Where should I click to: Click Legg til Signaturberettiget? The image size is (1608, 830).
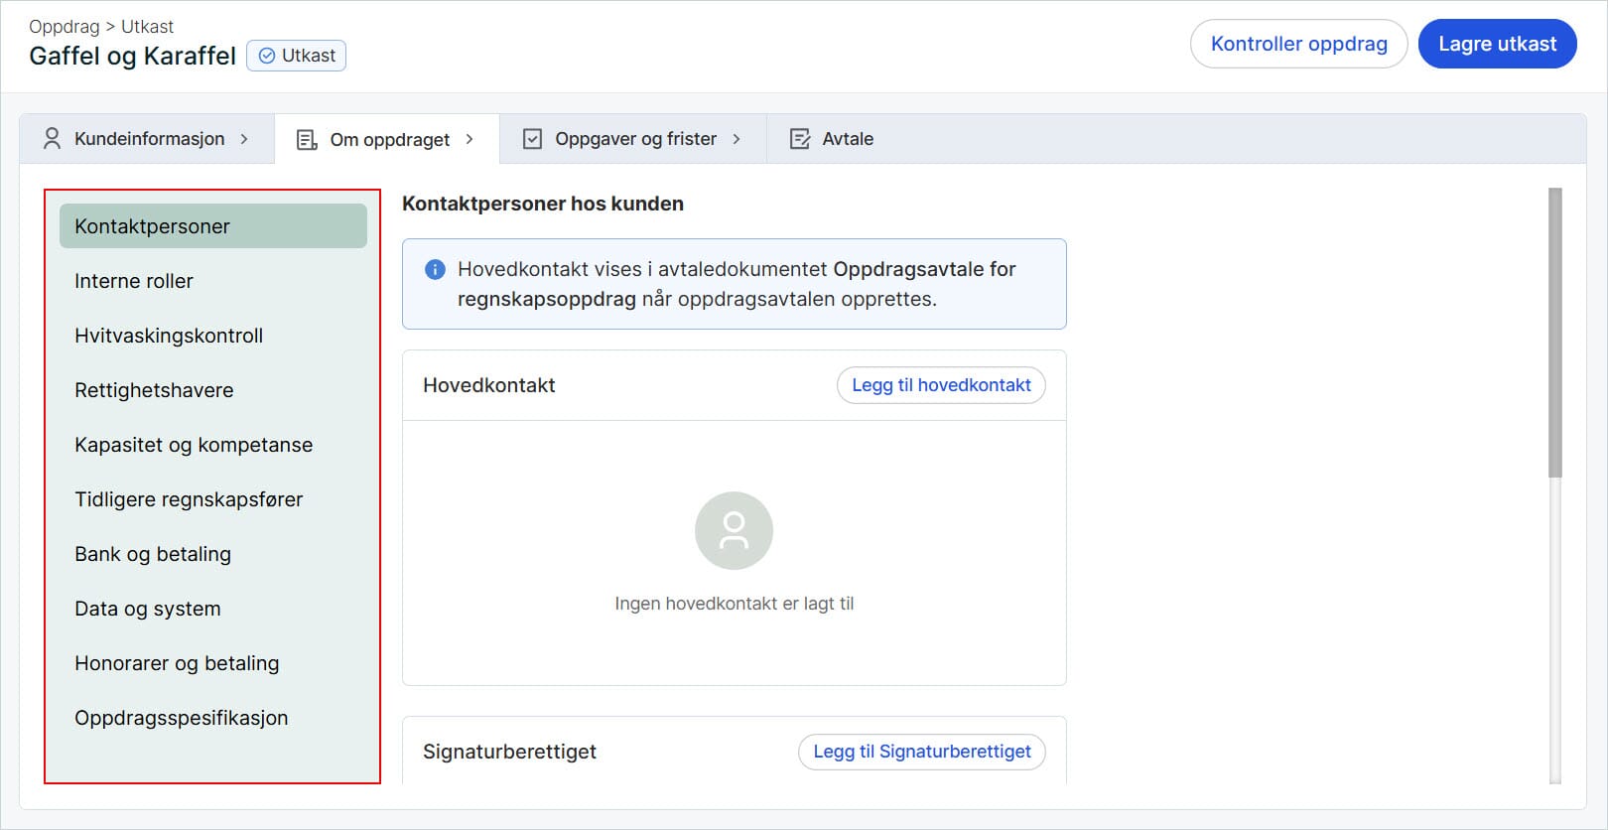[921, 752]
